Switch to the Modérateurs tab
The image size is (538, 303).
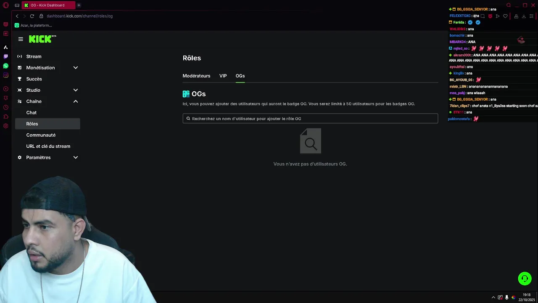(x=196, y=76)
